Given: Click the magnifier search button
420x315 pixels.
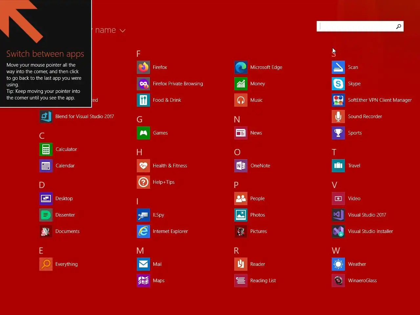Looking at the screenshot, I should [398, 26].
